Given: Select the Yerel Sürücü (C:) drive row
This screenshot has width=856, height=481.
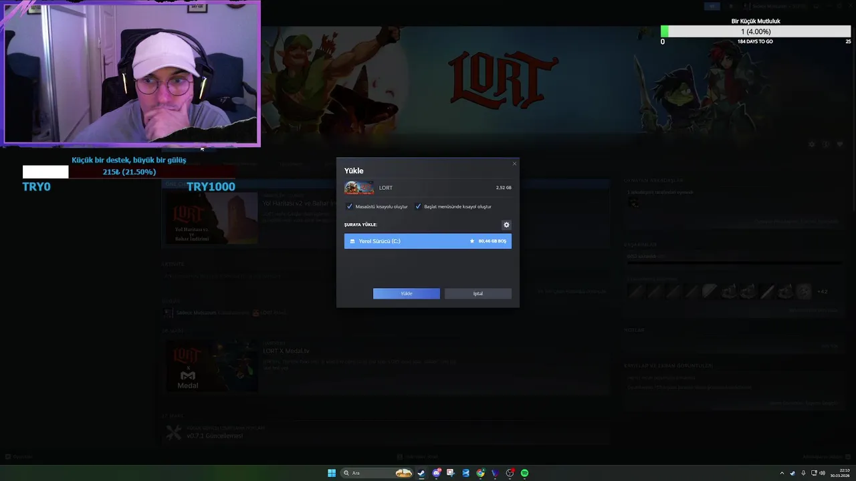Looking at the screenshot, I should [x=428, y=241].
